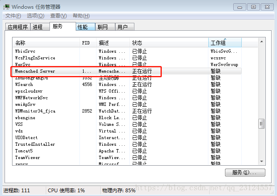Image resolution: width=277 pixels, height=196 pixels.
Task: Click the Interact... description cell
Action: pos(112,137)
